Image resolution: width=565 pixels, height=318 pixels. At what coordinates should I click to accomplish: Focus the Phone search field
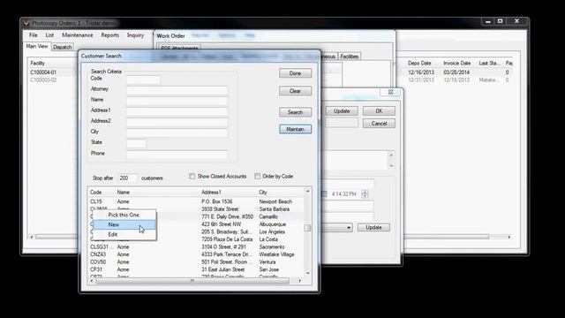[177, 155]
